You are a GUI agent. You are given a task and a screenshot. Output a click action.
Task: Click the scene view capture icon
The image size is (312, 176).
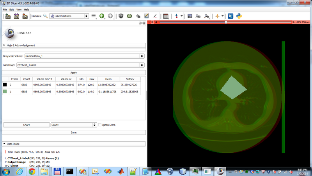(x=198, y=16)
